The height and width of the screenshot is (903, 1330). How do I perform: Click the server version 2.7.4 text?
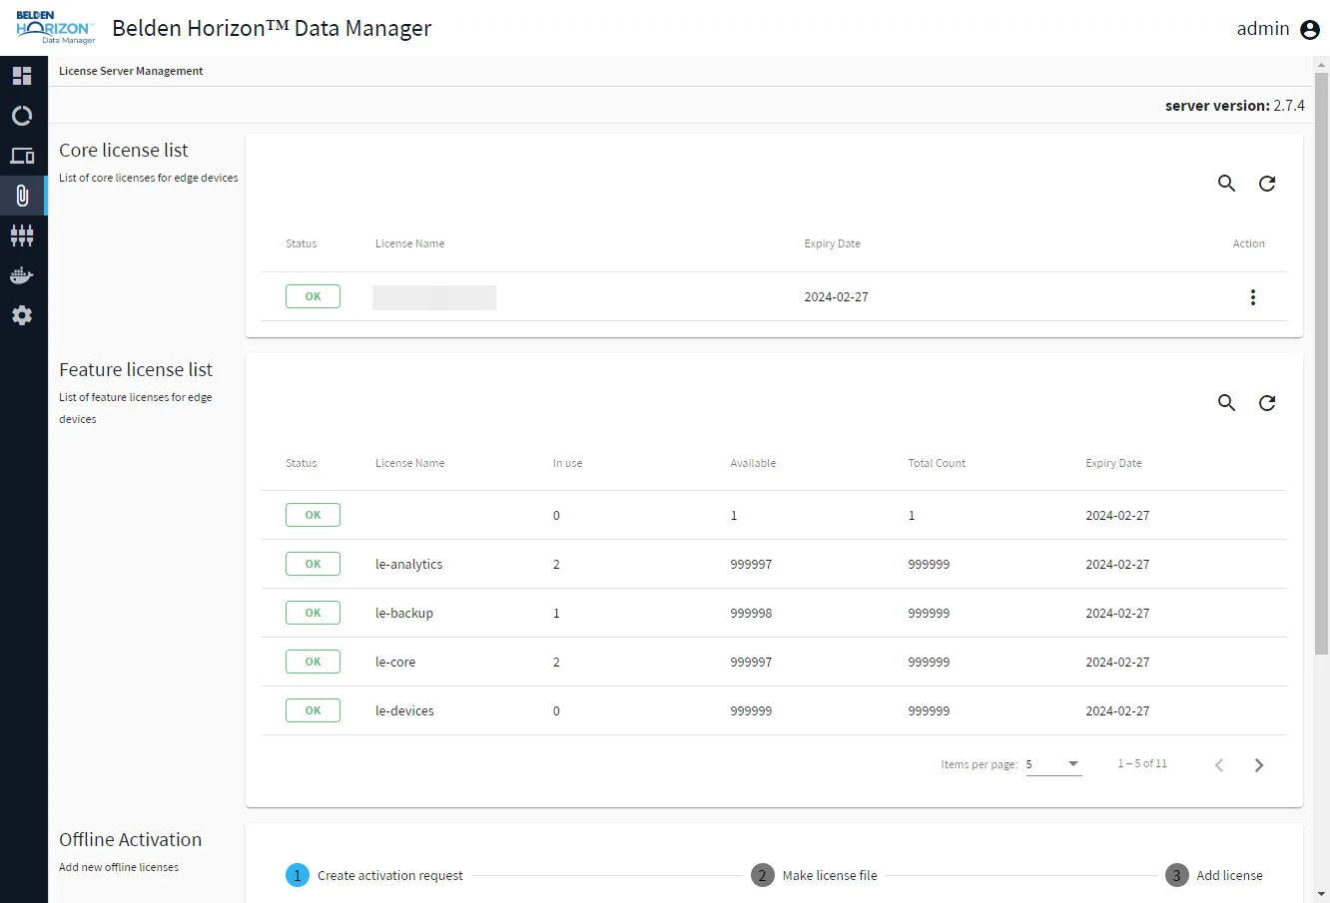(1234, 105)
